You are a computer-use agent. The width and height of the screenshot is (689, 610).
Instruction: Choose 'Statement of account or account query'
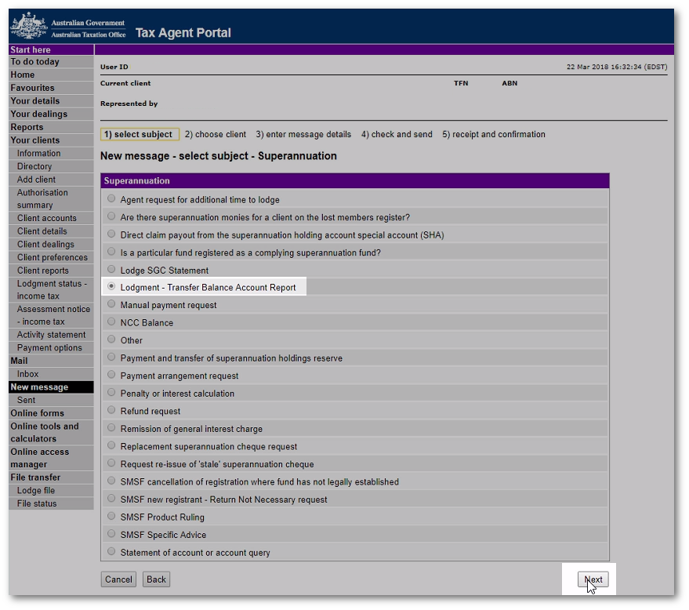(x=111, y=551)
